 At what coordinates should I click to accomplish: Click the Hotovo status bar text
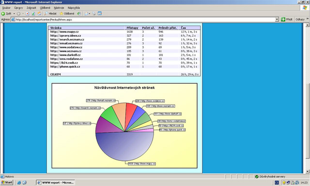9,177
